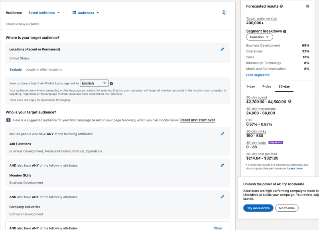Image resolution: width=319 pixels, height=230 pixels.
Task: Click the $2,700.00 - $4,500.00 spend value
Action: click(x=266, y=102)
